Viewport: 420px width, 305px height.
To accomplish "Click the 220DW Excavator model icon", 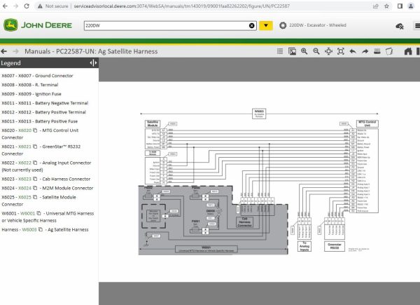I will click(x=283, y=25).
